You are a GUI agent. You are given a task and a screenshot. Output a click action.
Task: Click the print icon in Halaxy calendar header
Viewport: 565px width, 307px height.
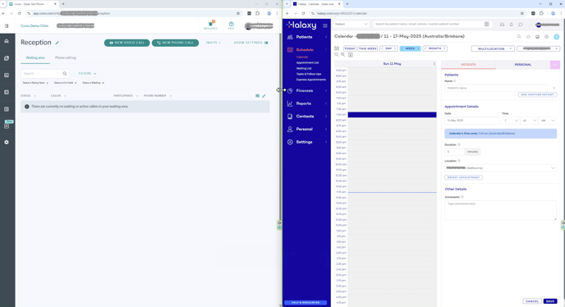tap(537, 37)
